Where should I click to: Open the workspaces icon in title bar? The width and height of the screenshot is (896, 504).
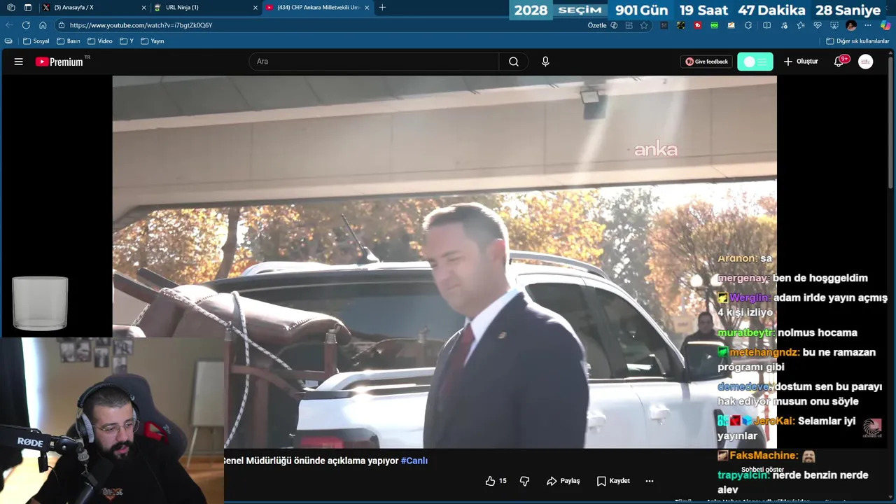(10, 8)
